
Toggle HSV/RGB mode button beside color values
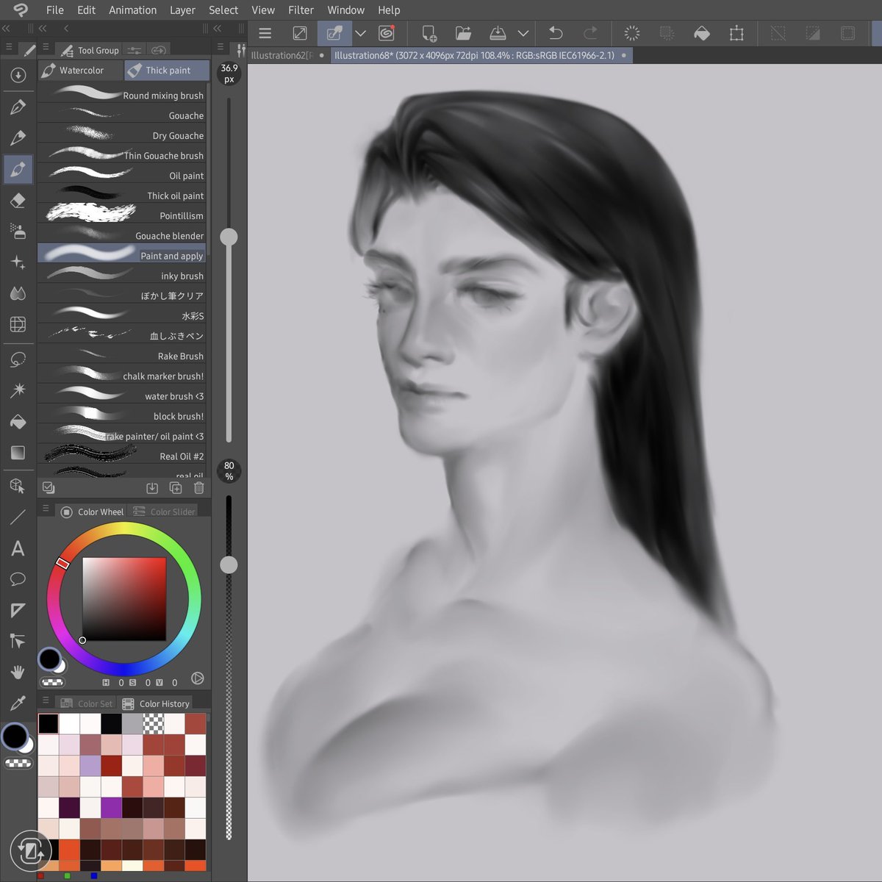[197, 678]
